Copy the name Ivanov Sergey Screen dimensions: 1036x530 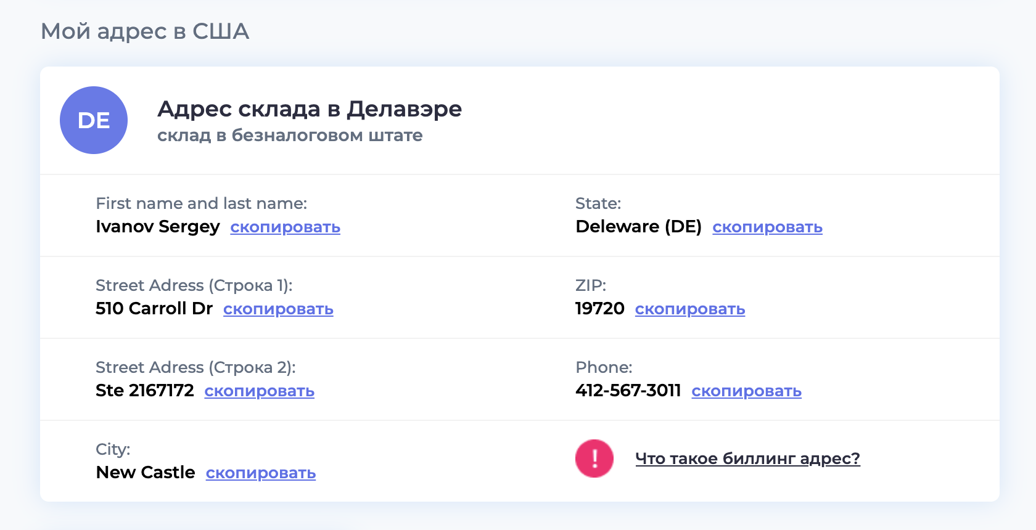pyautogui.click(x=285, y=227)
